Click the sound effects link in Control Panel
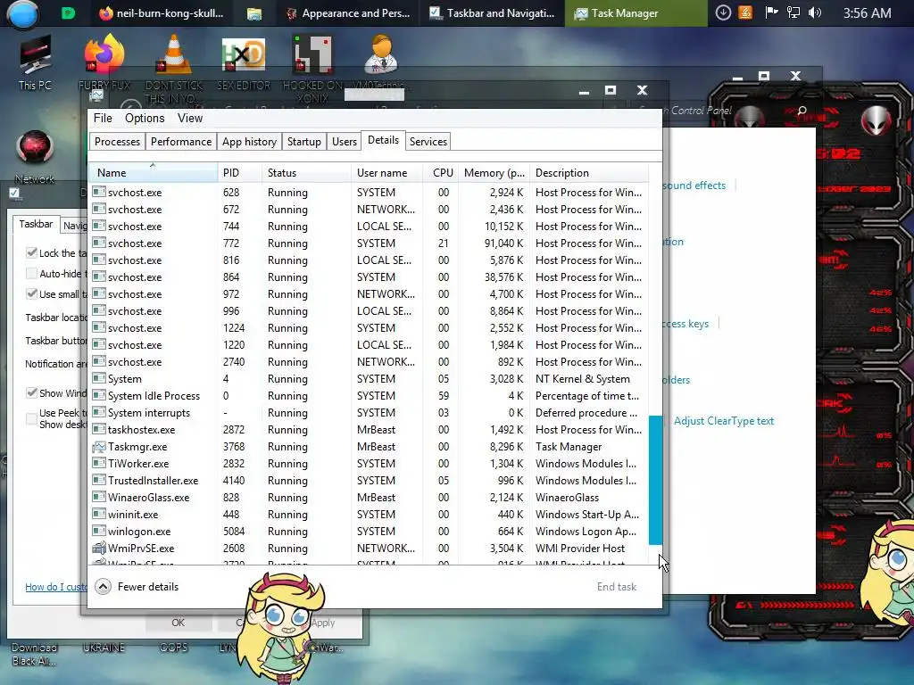 pos(694,186)
